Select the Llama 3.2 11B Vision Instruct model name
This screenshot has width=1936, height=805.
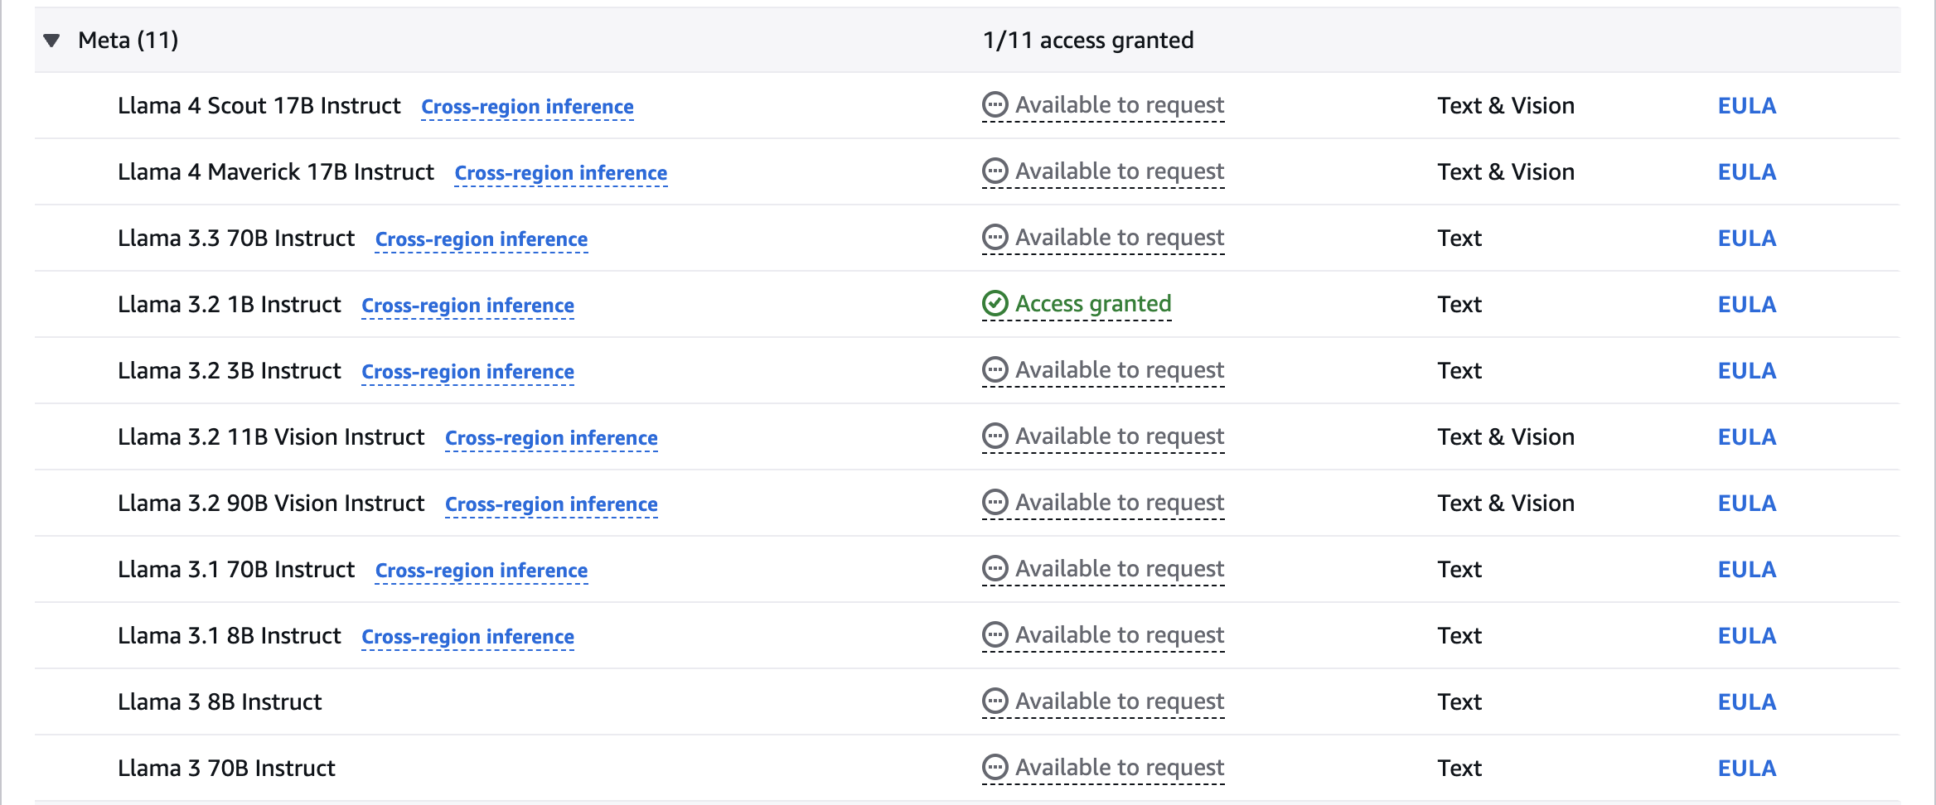coord(270,437)
